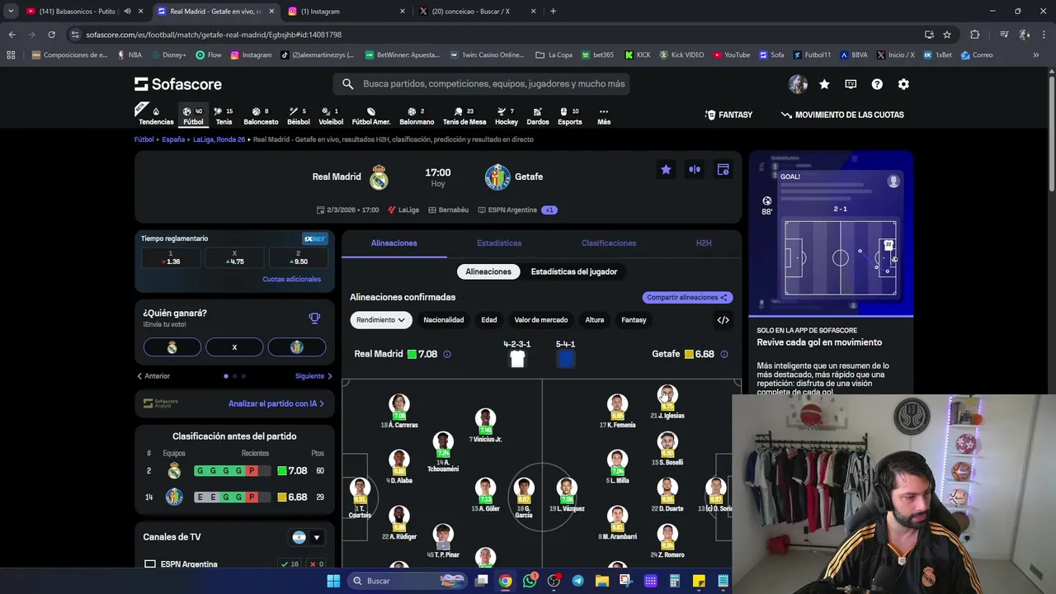Open Chrome tab search dropdown
This screenshot has height=594, width=1056.
coord(11,12)
